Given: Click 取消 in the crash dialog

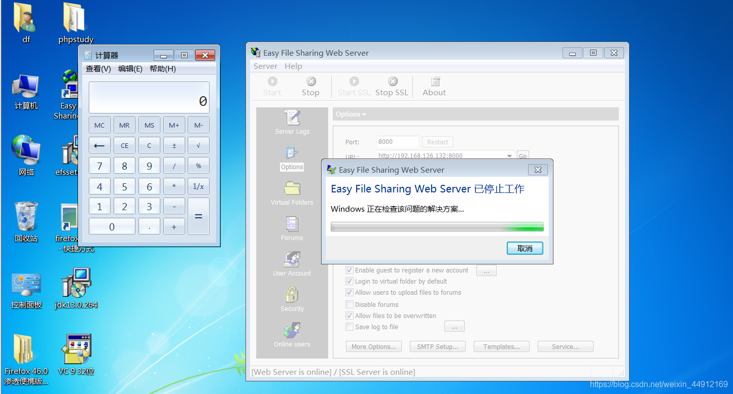Looking at the screenshot, I should 525,248.
